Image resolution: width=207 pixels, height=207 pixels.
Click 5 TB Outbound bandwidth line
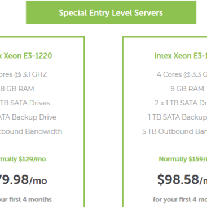point(174,131)
